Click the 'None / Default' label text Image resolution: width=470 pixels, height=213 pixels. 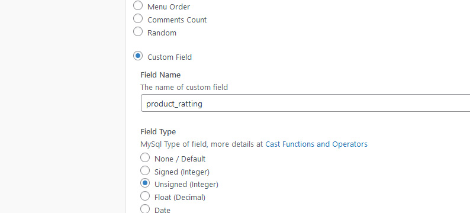click(180, 159)
